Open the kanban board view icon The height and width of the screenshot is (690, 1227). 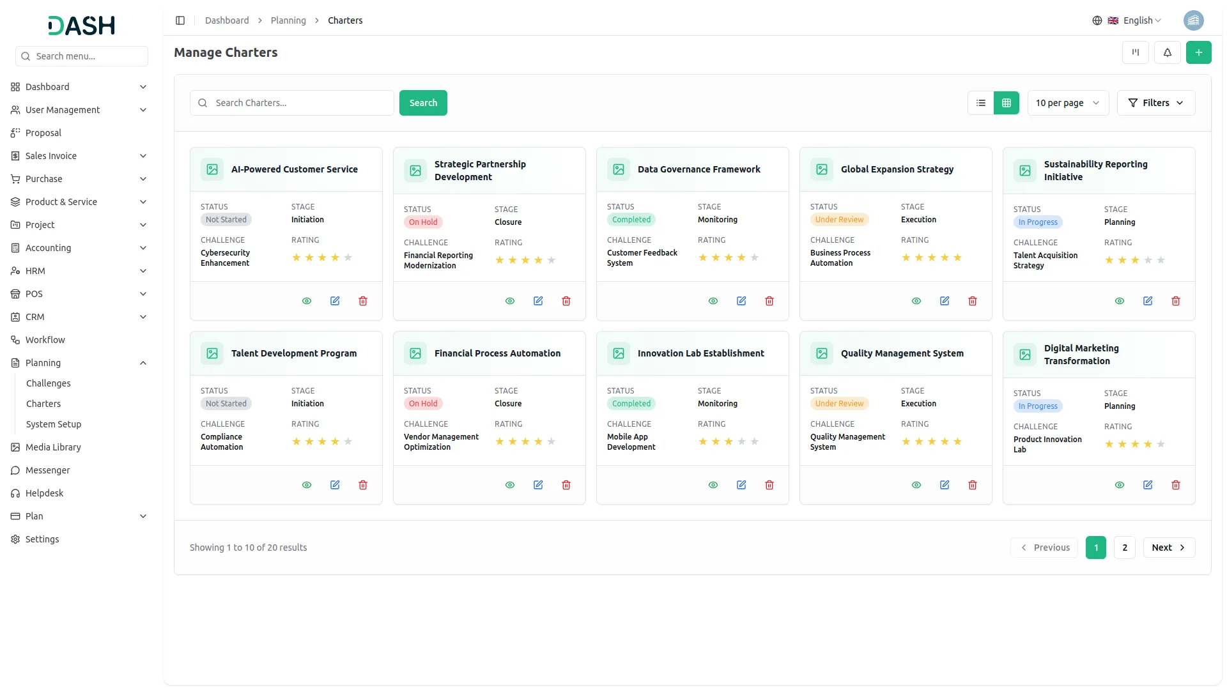point(1135,52)
